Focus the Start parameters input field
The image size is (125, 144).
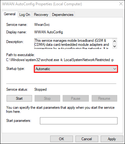point(79,121)
